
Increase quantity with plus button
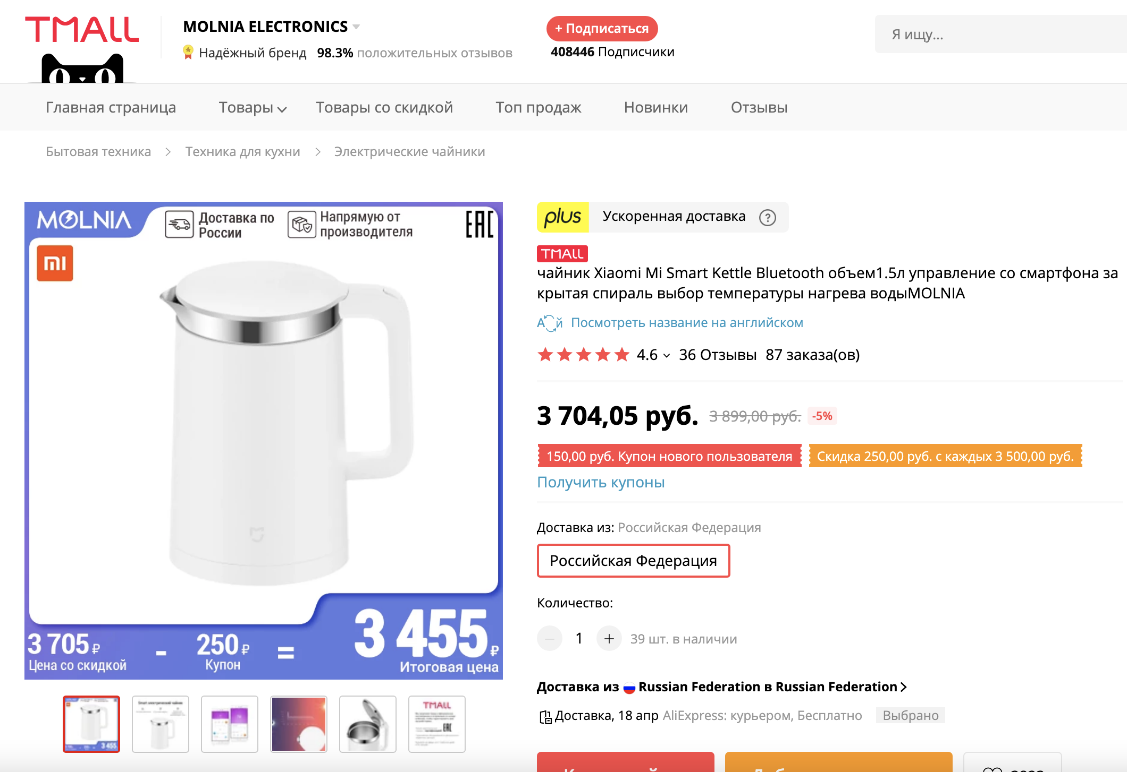[x=609, y=639]
